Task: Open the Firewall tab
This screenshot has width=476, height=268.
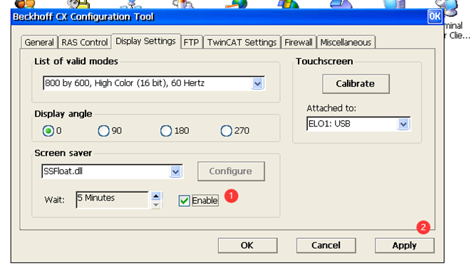Action: tap(299, 42)
